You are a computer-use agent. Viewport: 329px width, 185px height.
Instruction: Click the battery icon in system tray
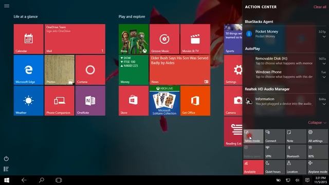[278, 180]
